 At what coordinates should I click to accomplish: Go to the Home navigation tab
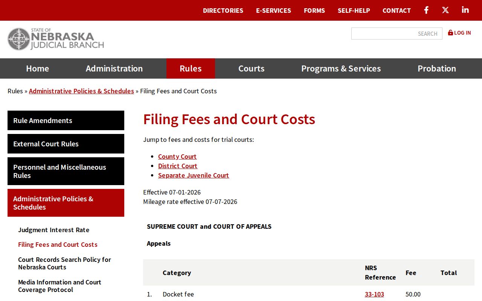pos(37,68)
